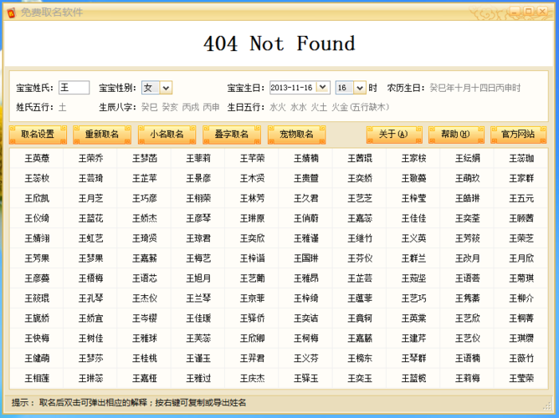Select the name 王芬仪
This screenshot has width=559, height=418.
(360, 258)
